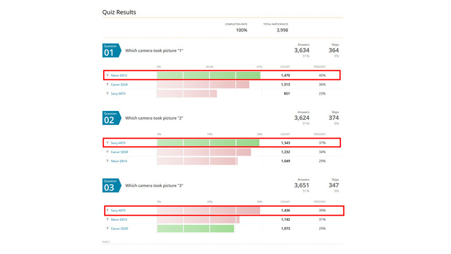451x254 pixels.
Task: Click the green Nikon D810 bar in Question 01
Action: click(209, 75)
